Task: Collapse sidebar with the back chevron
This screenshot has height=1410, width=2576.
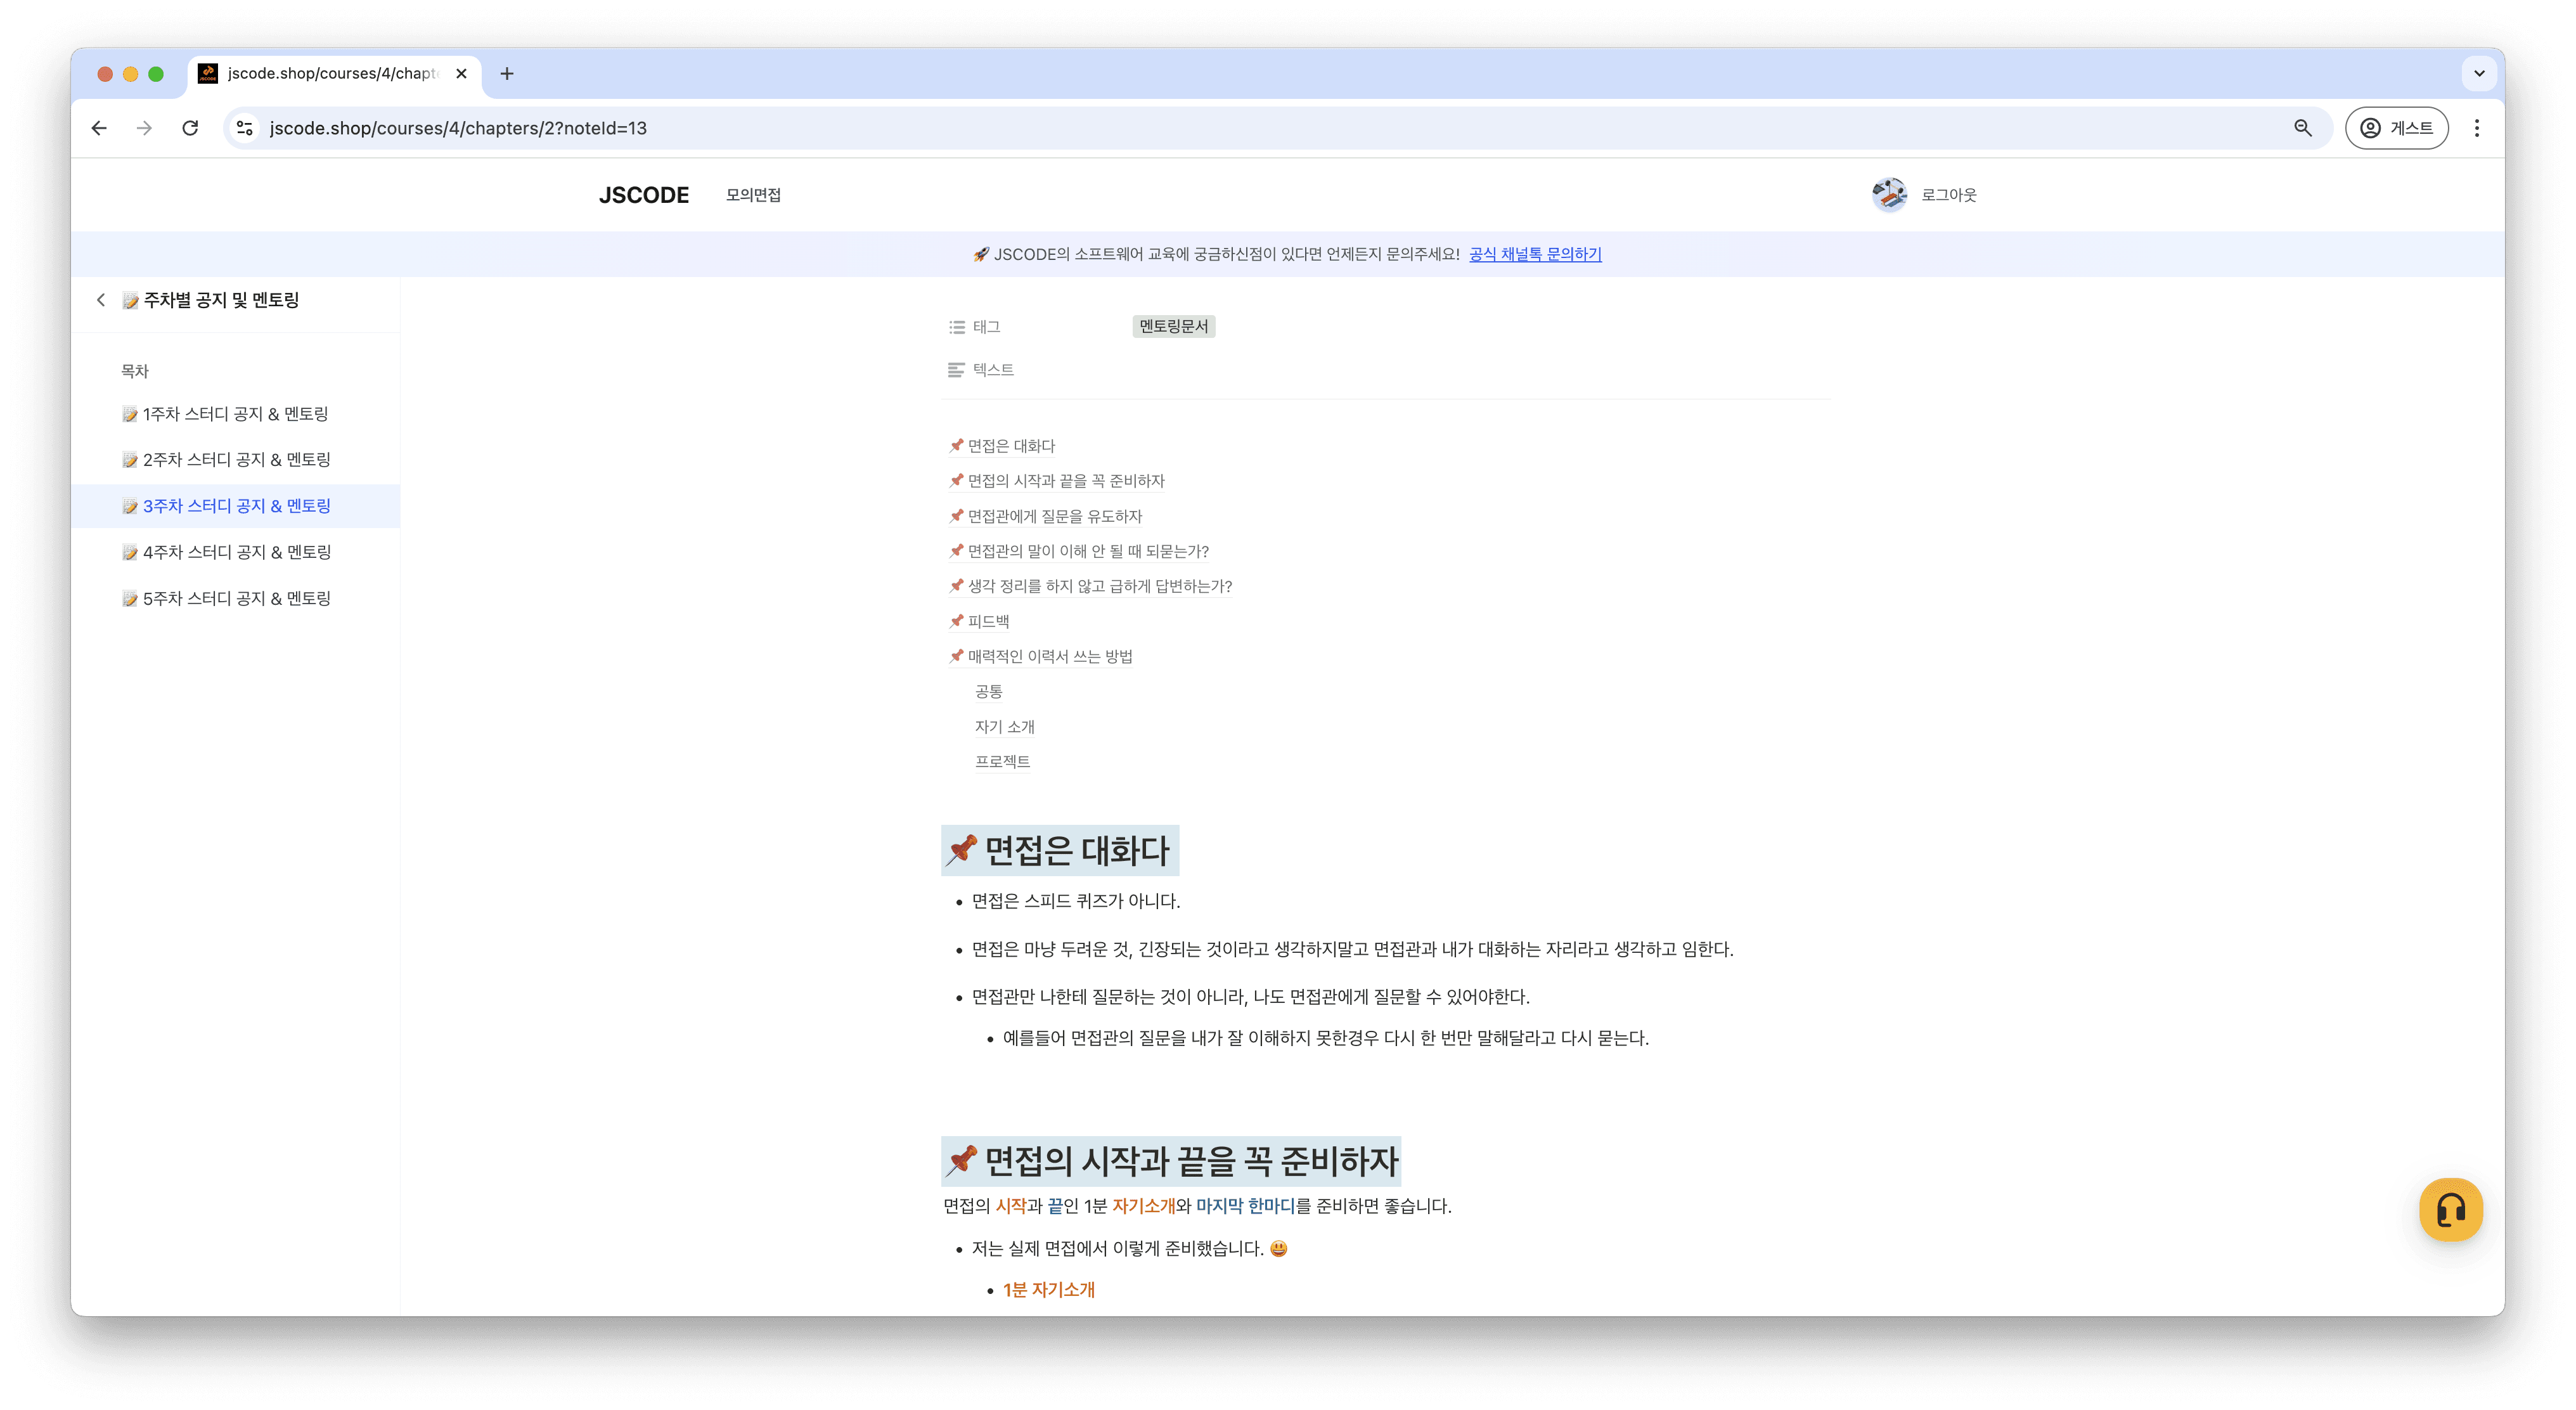Action: click(101, 300)
